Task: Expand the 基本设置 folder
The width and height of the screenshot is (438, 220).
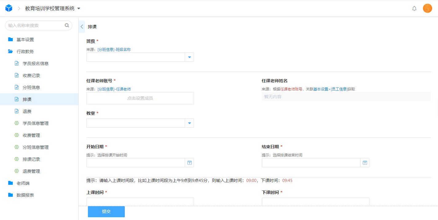Action: [x=25, y=40]
